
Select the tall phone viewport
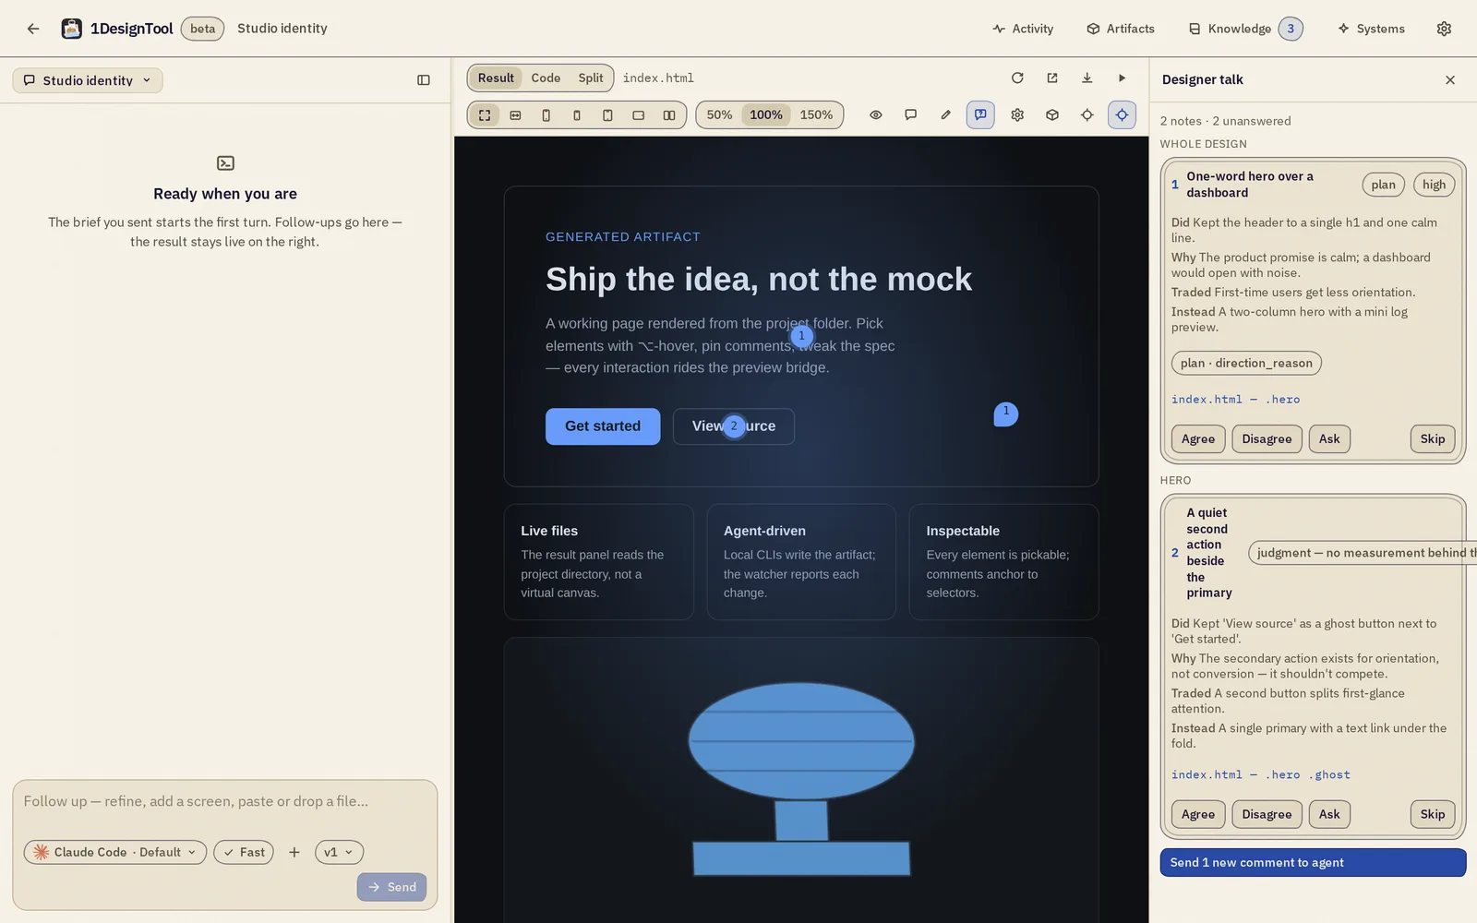(x=546, y=114)
